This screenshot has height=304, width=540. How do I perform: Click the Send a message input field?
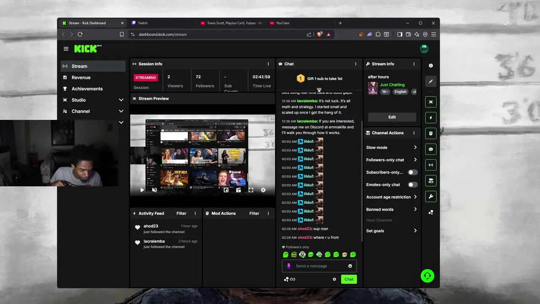(x=319, y=266)
